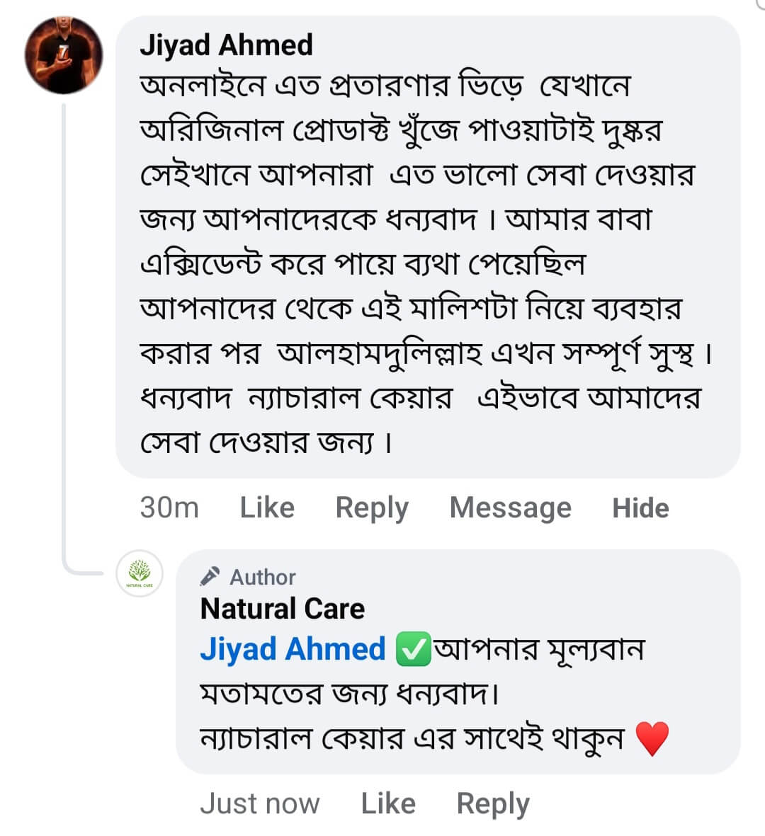The width and height of the screenshot is (765, 836).
Task: Click the blue Jiyad Ahmed mention
Action: [x=293, y=649]
